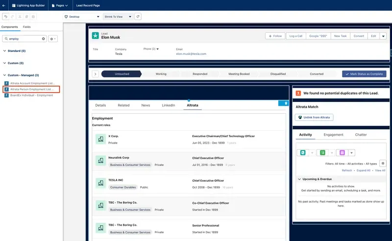Image resolution: width=392 pixels, height=241 pixels.
Task: Open the Related tab
Action: 123,105
